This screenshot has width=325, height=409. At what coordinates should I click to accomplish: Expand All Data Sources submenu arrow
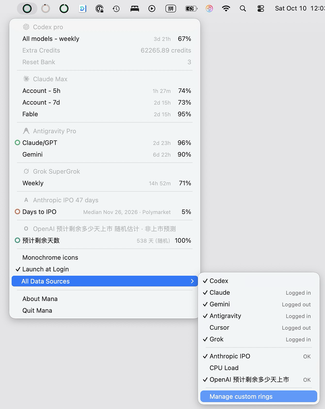(x=192, y=281)
